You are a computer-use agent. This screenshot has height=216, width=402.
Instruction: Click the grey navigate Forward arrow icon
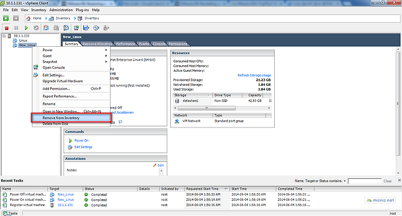(16, 18)
